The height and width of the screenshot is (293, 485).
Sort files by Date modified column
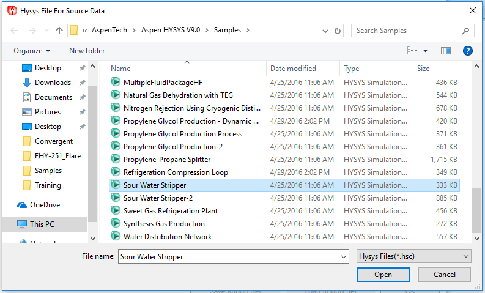point(294,69)
